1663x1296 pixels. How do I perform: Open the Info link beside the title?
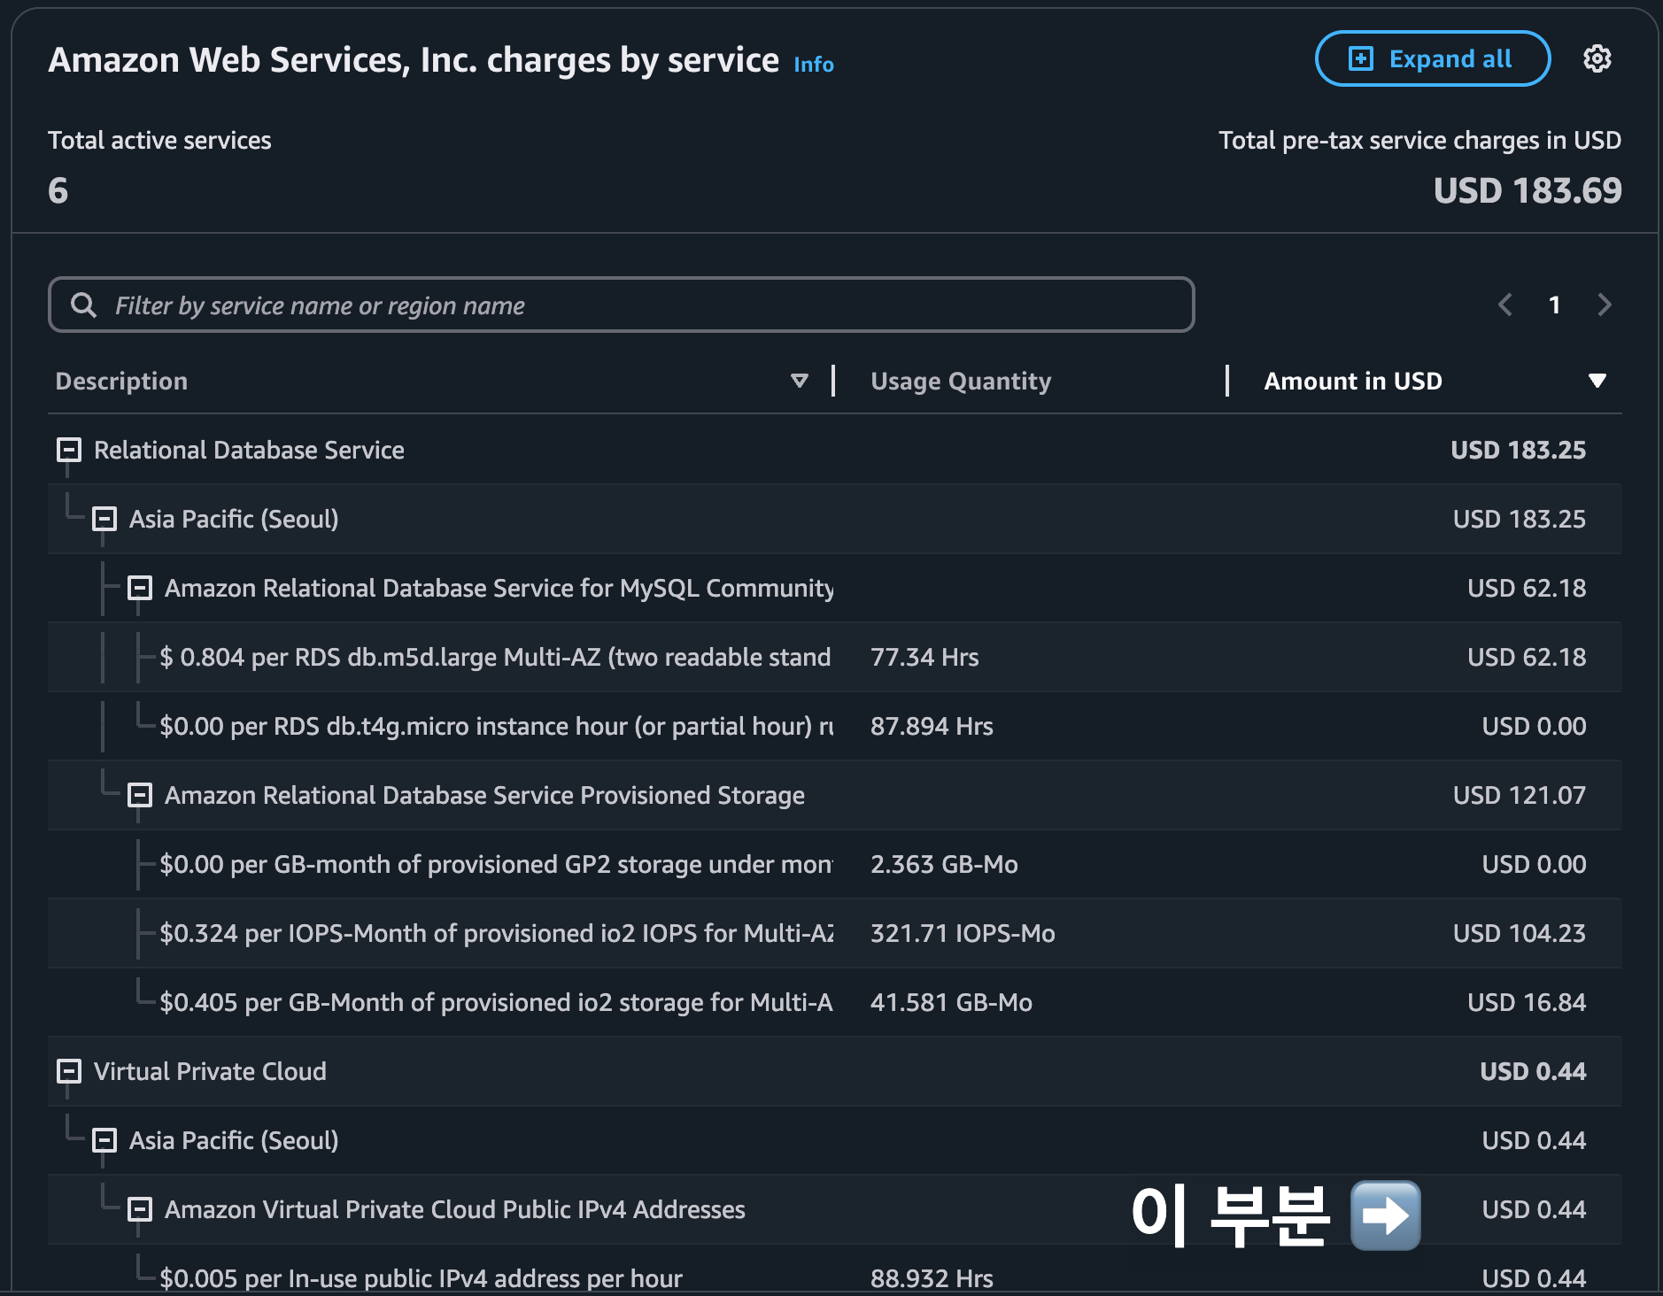(x=813, y=65)
